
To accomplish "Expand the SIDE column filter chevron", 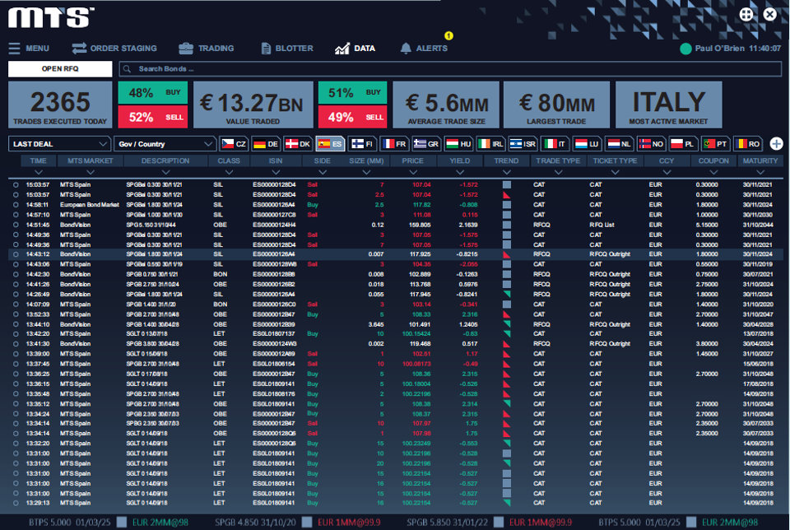I will (x=323, y=172).
